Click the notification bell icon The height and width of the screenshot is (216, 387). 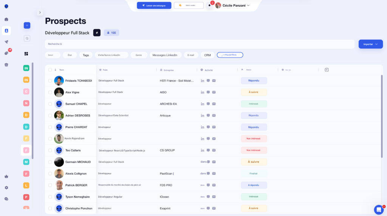pos(209,5)
